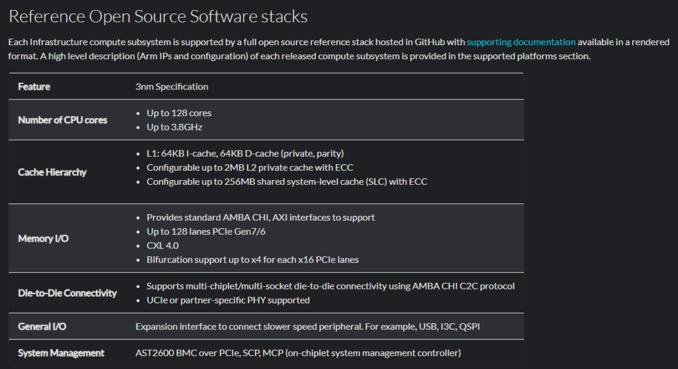The image size is (678, 369).
Task: Click the 128 lanes PCIe Gen7/6 bullet
Action: [x=206, y=231]
